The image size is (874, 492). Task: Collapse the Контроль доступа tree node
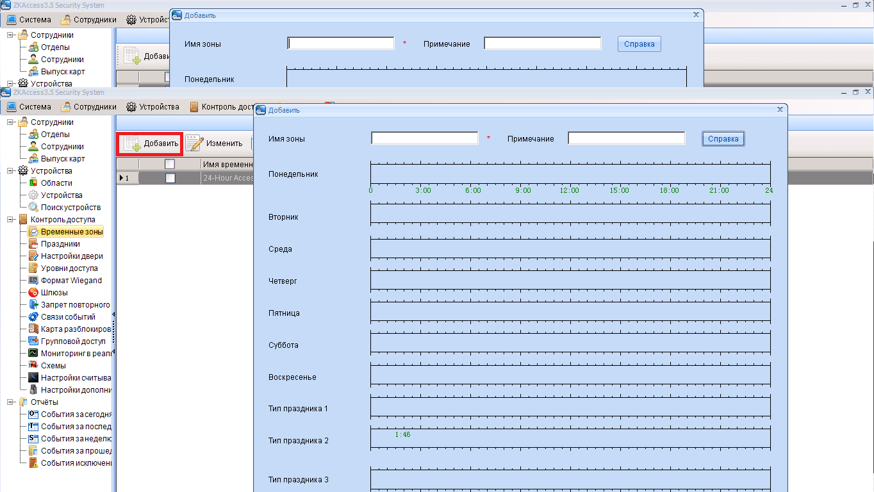[11, 220]
